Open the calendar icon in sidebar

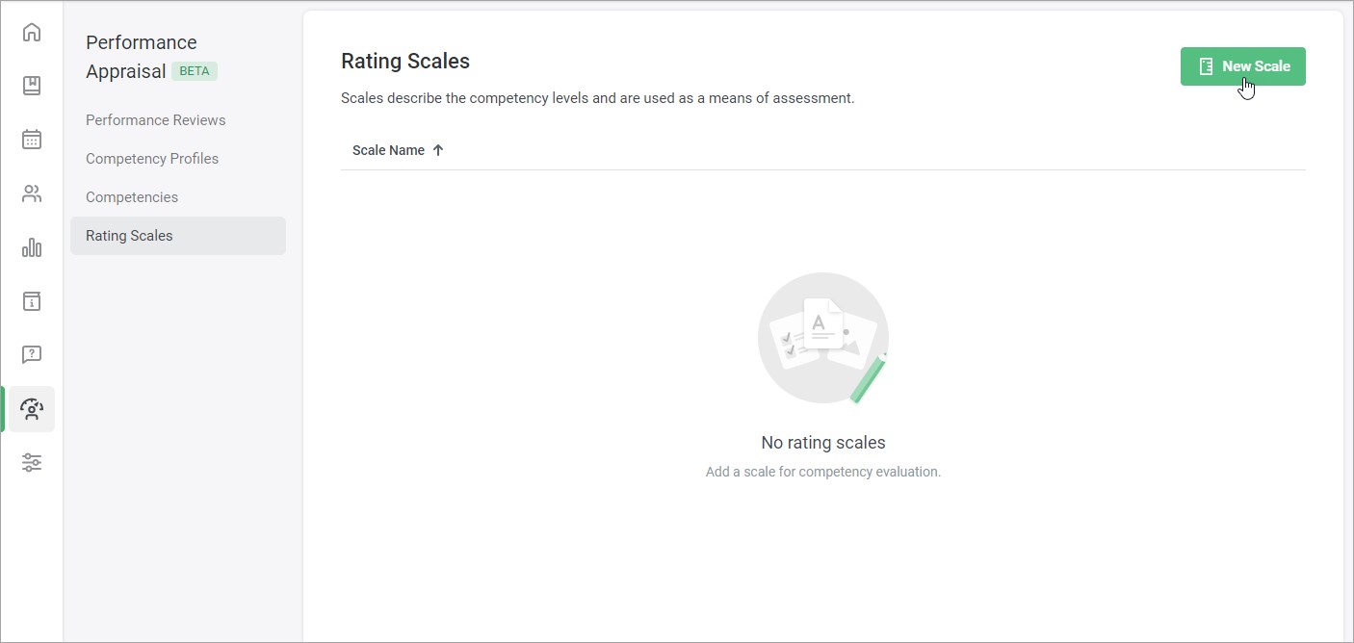pyautogui.click(x=32, y=140)
